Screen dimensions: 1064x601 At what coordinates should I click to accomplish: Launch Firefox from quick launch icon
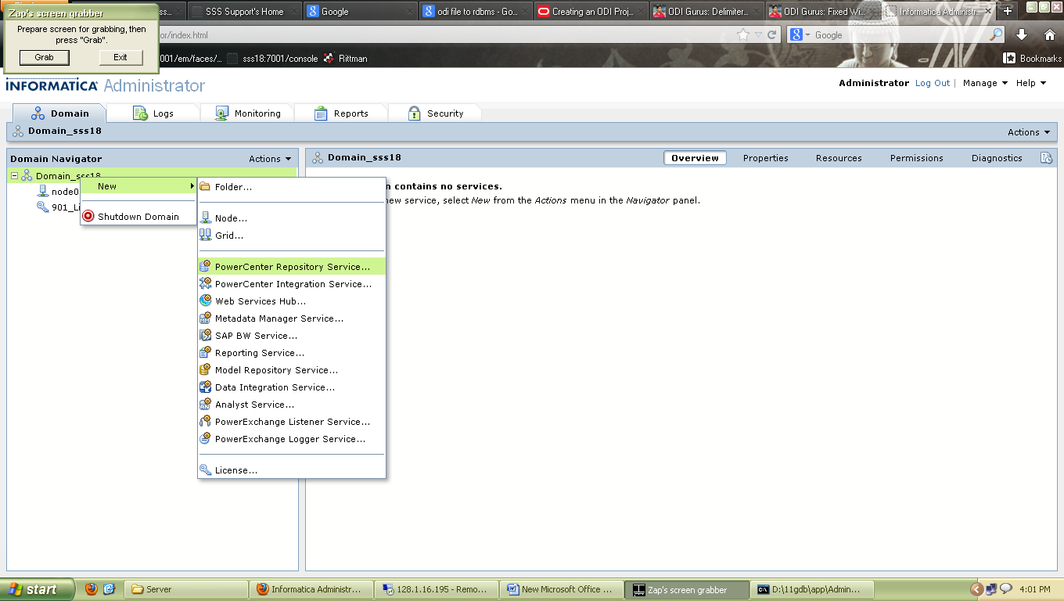[x=92, y=589]
